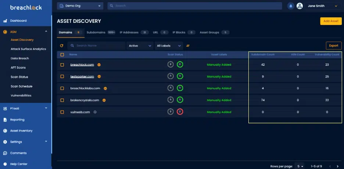Open Scan Schedule in sidebar
Viewport: 344px width, 169px height.
pyautogui.click(x=21, y=86)
